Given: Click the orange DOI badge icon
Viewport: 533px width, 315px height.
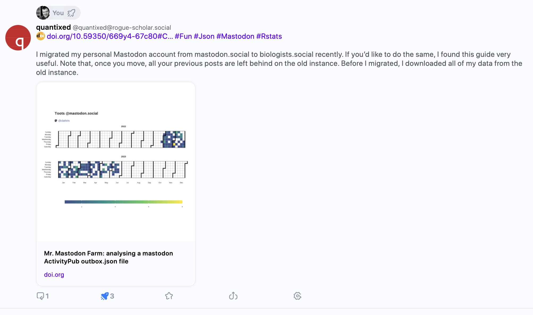Looking at the screenshot, I should pos(41,36).
